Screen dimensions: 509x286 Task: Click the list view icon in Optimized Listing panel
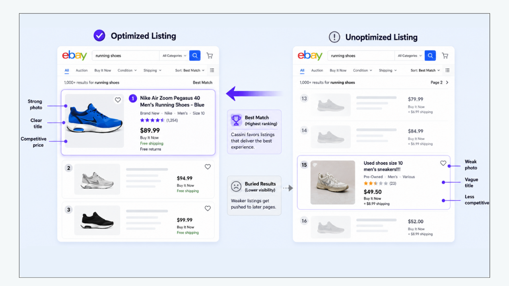click(x=212, y=70)
